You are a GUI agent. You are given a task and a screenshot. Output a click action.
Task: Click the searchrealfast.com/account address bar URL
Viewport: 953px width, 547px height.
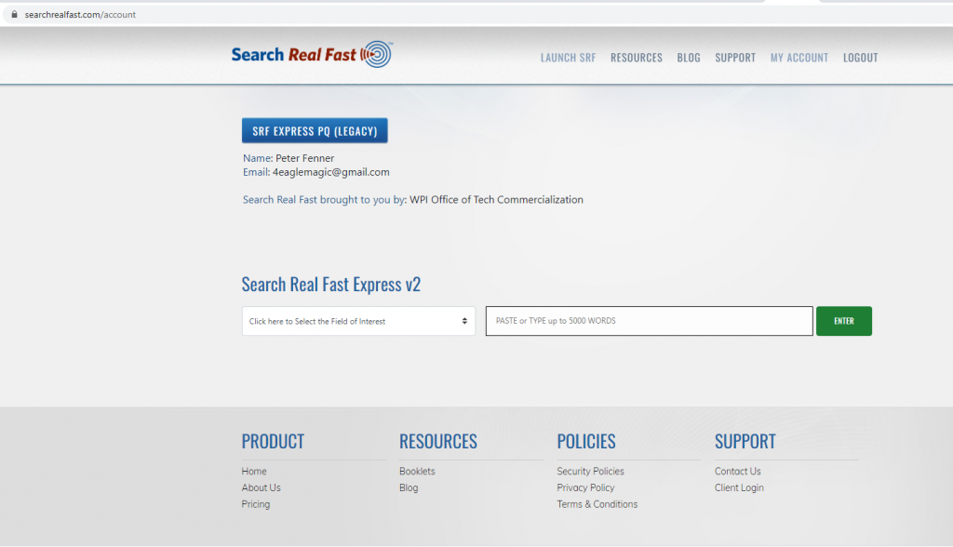click(80, 15)
